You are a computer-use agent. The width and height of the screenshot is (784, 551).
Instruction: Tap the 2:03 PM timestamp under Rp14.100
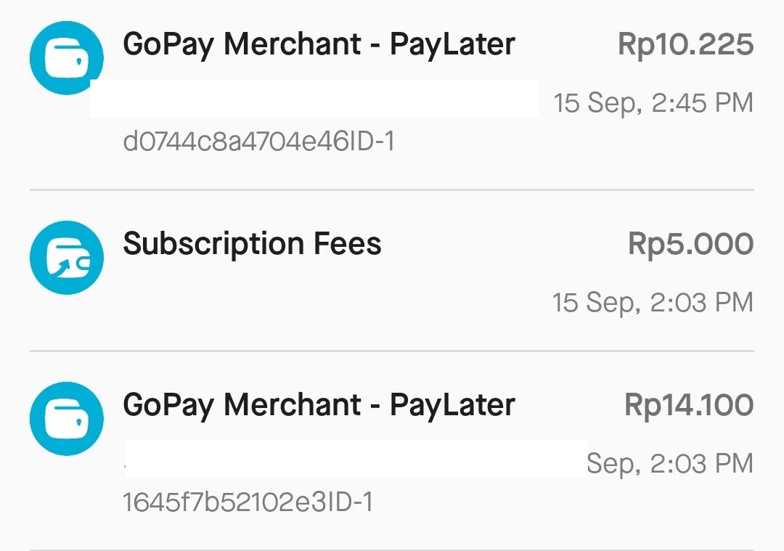click(x=669, y=463)
